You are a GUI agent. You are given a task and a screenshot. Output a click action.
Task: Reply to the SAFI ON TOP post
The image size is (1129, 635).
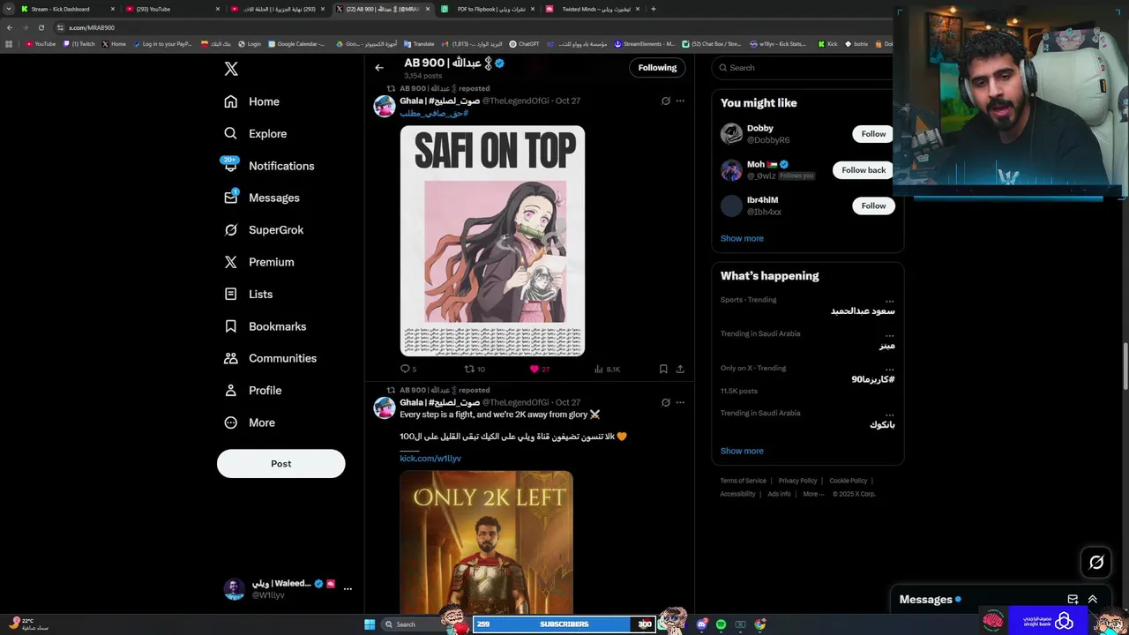(407, 370)
